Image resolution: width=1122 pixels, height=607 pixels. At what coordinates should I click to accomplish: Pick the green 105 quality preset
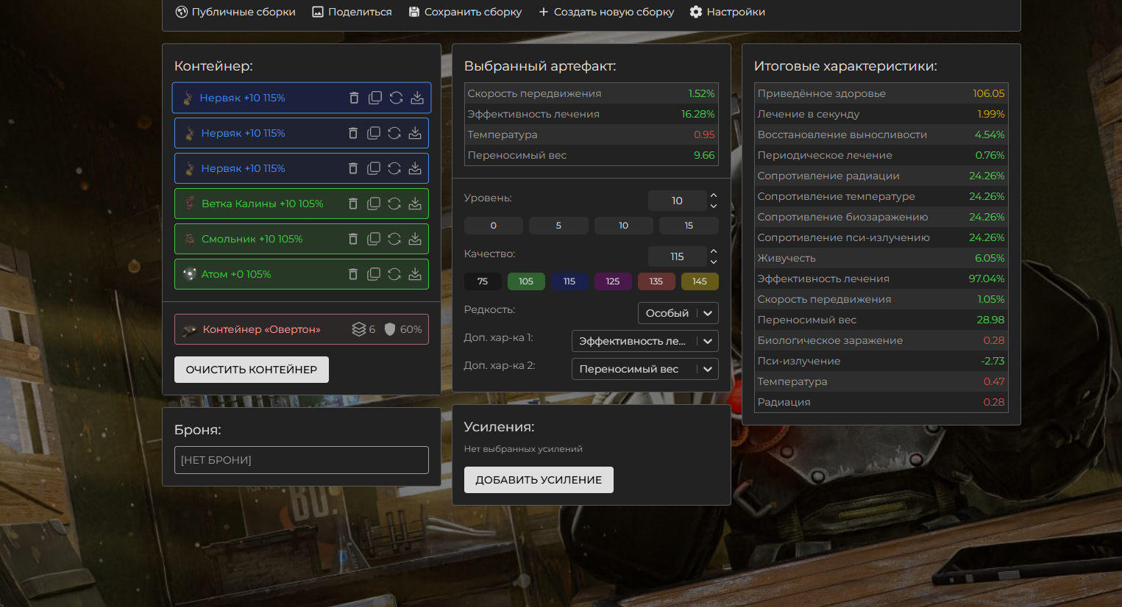coord(526,281)
